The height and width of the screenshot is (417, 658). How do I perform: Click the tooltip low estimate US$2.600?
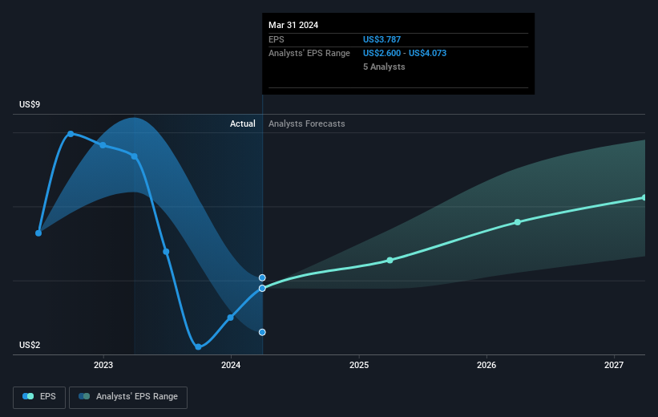(381, 53)
